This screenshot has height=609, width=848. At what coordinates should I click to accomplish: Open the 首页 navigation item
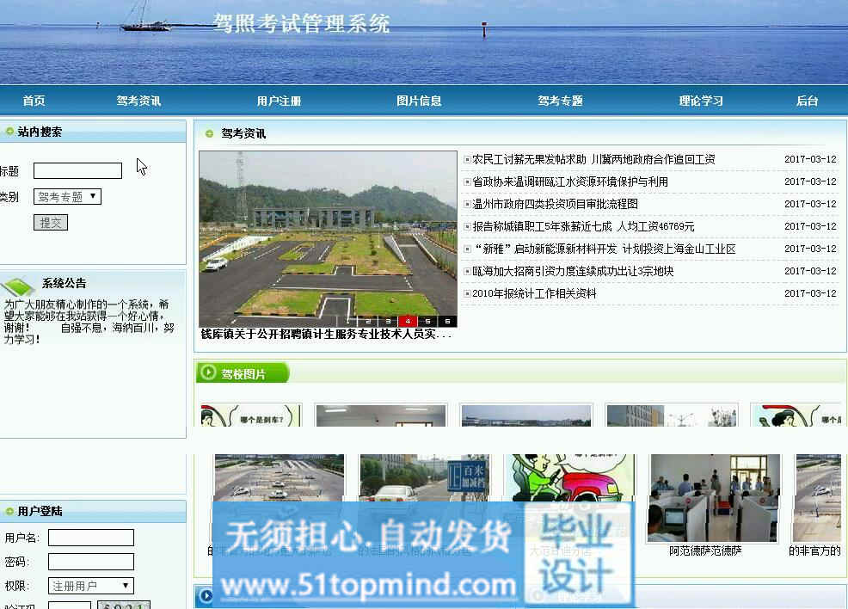(34, 101)
